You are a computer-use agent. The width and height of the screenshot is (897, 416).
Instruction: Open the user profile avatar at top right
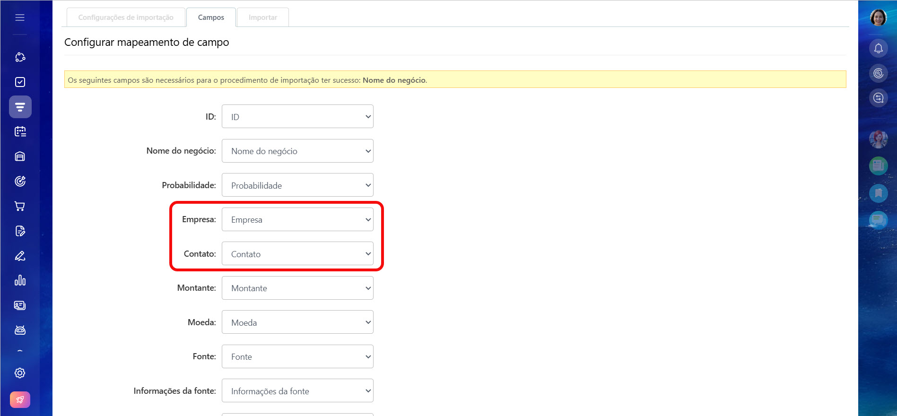coord(878,17)
